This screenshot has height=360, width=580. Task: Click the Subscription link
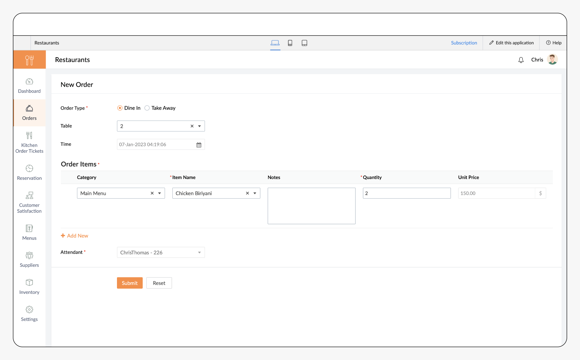click(x=464, y=43)
